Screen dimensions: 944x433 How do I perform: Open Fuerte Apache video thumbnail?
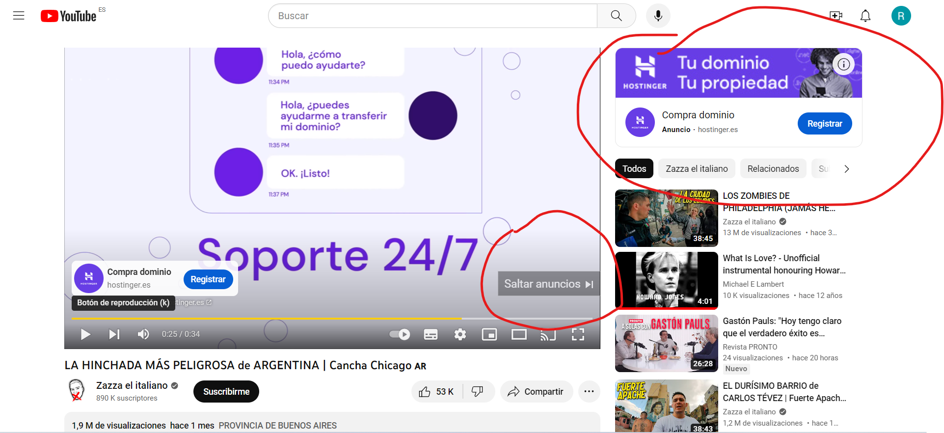[666, 406]
